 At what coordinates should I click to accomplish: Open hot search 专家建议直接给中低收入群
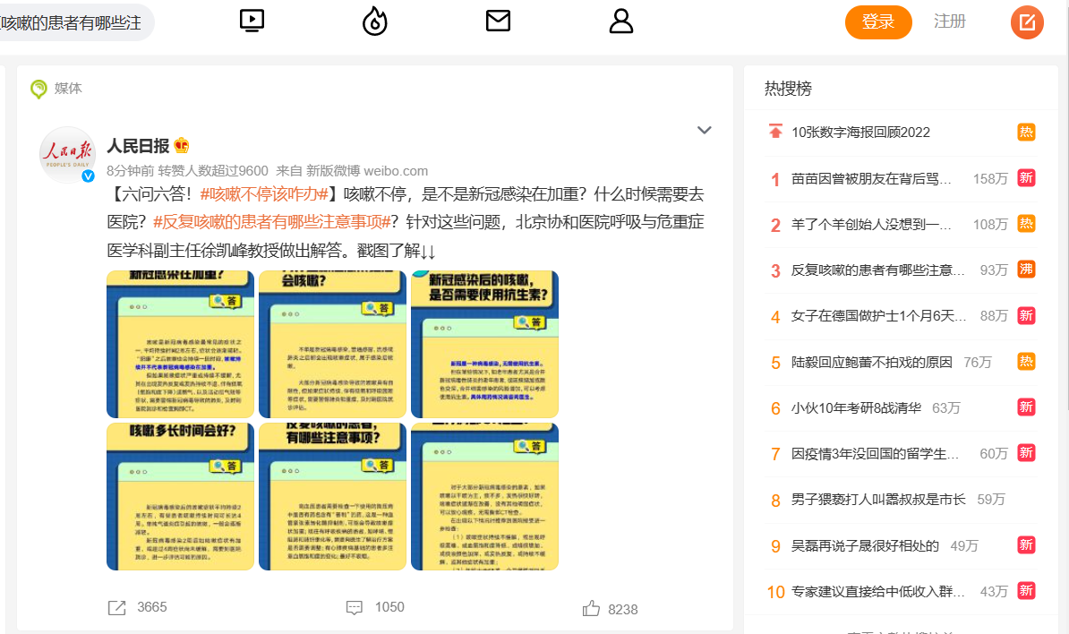(x=877, y=591)
